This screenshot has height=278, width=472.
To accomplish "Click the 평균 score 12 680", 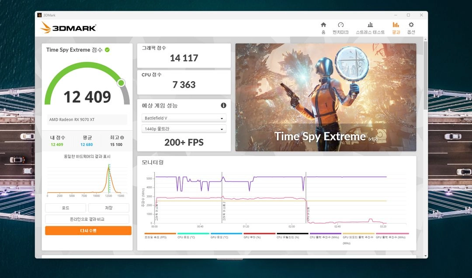I will click(x=87, y=145).
